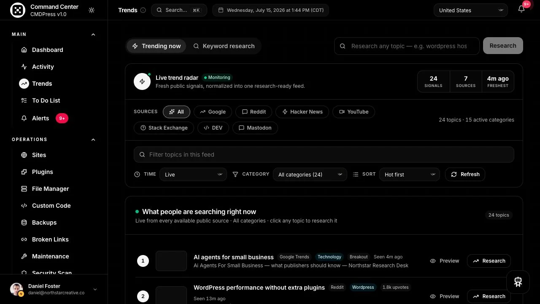Click thumbnail of AI agents for small business
540x304 pixels.
tap(171, 261)
